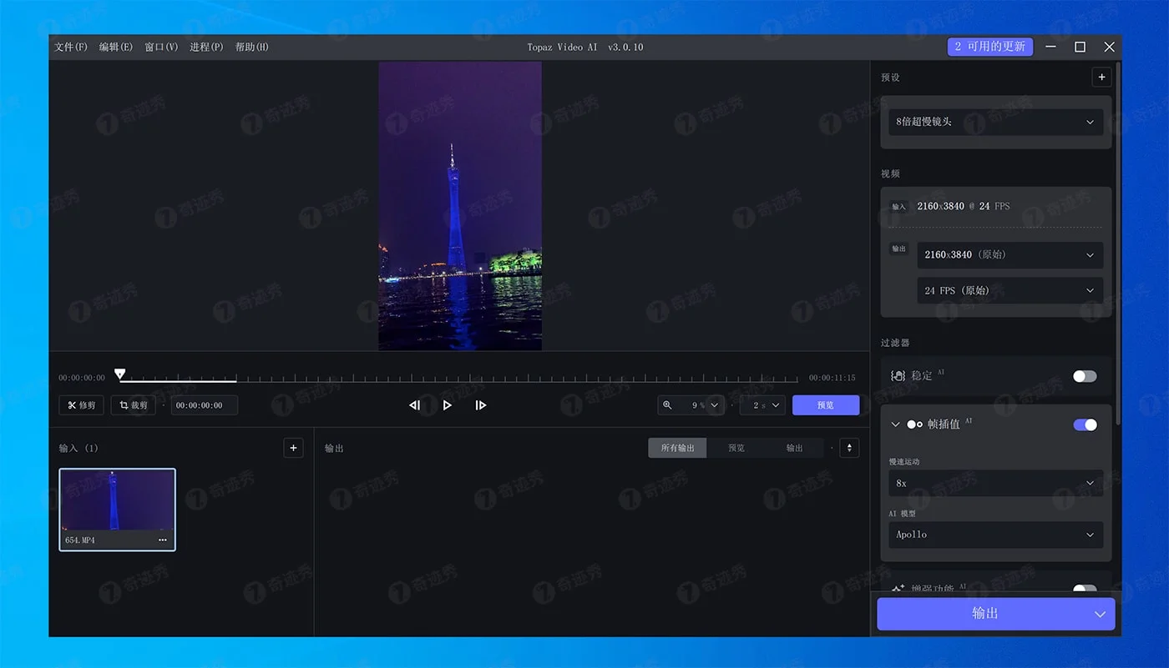Click the blue 预览 preview button
This screenshot has height=668, width=1169.
tap(825, 405)
